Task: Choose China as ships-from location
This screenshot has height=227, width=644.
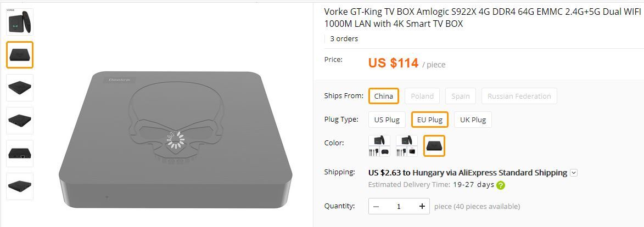Action: point(384,96)
